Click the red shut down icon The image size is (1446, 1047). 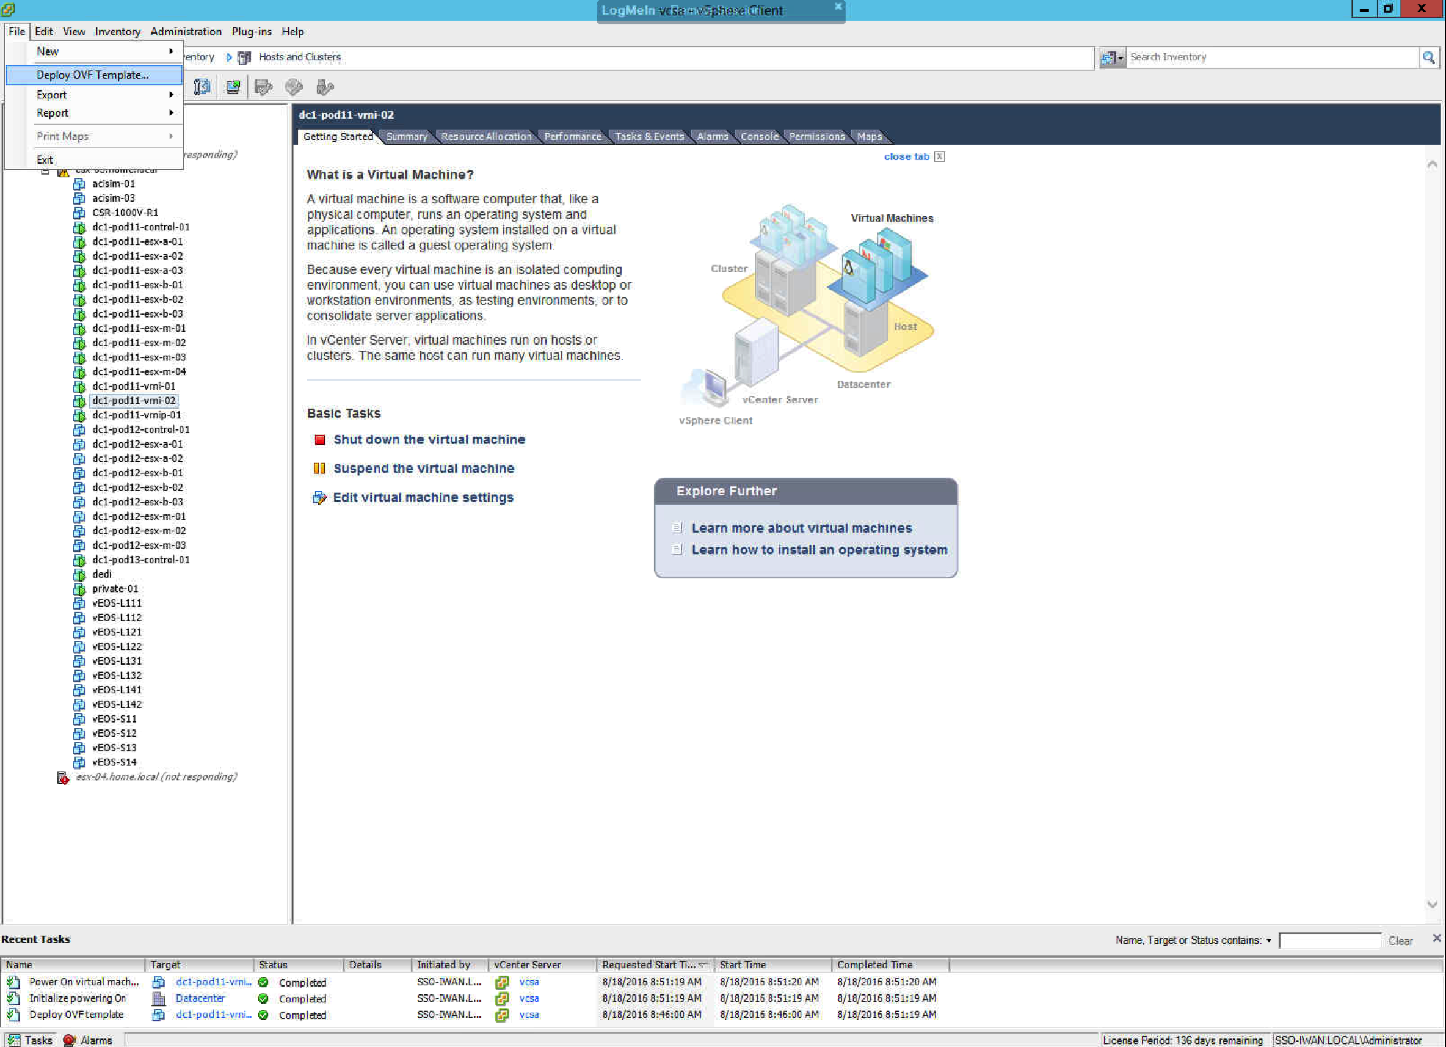coord(320,439)
